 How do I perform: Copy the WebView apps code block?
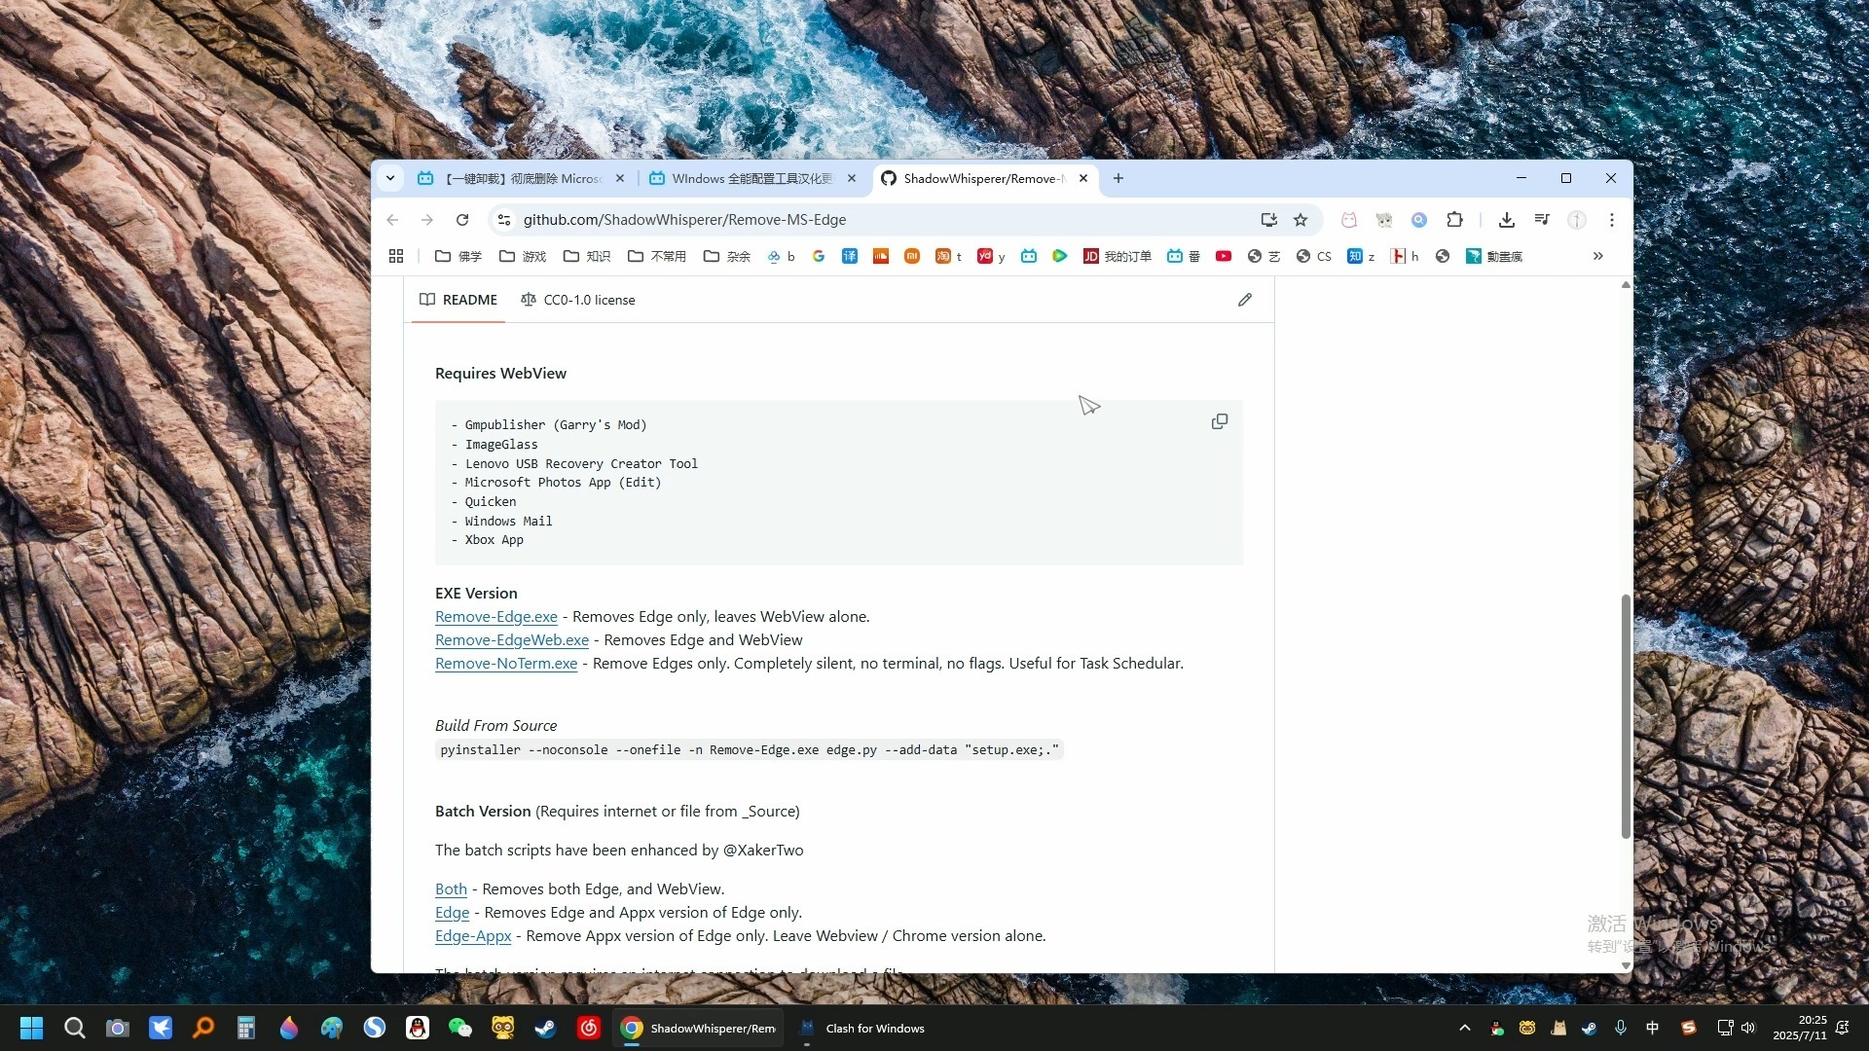pyautogui.click(x=1219, y=421)
